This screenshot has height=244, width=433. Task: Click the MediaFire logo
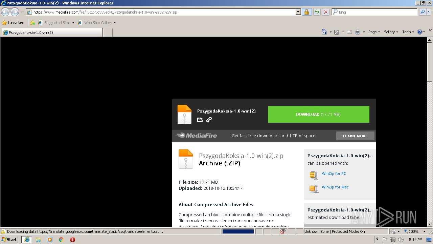pos(196,136)
